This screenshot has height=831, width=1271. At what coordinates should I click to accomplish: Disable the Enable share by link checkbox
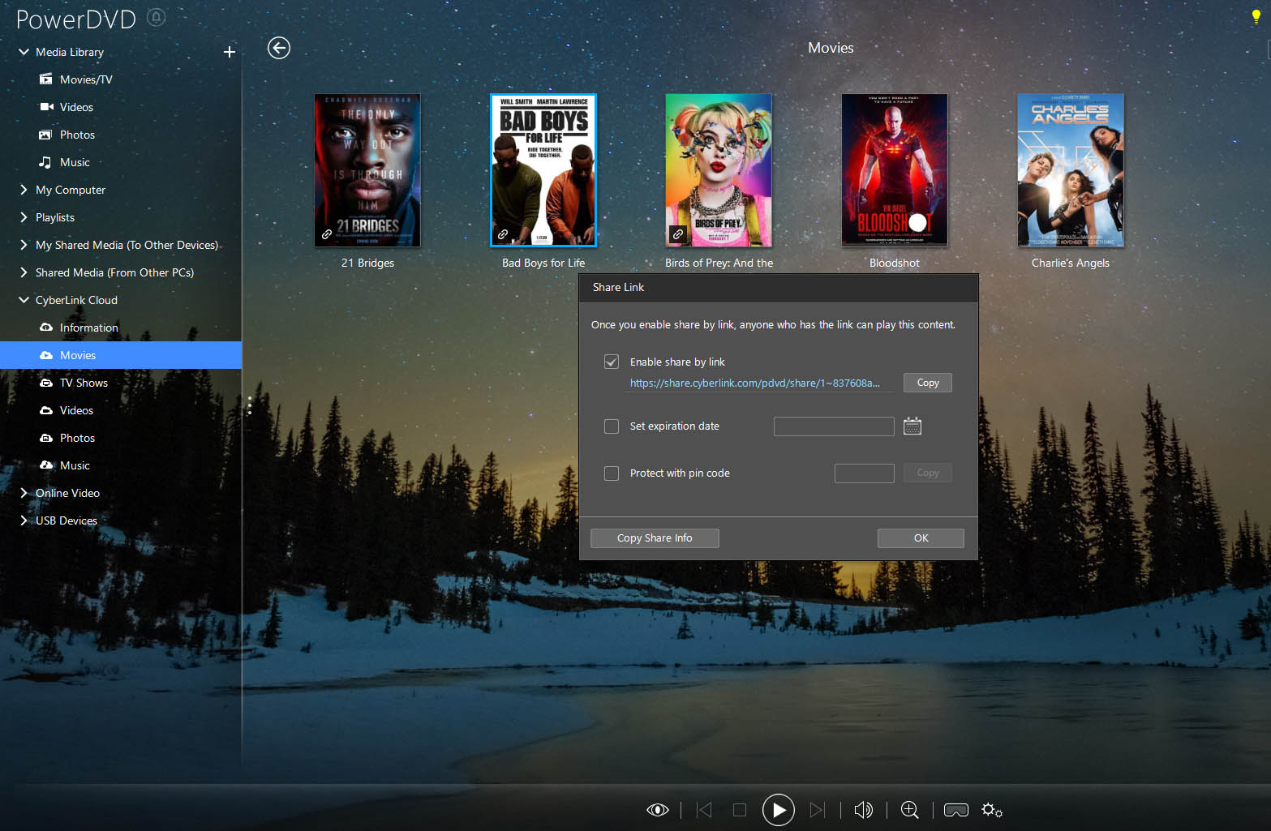(611, 362)
